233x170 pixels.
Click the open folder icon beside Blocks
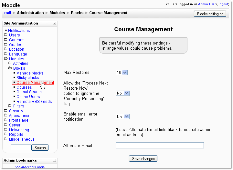click(10, 68)
